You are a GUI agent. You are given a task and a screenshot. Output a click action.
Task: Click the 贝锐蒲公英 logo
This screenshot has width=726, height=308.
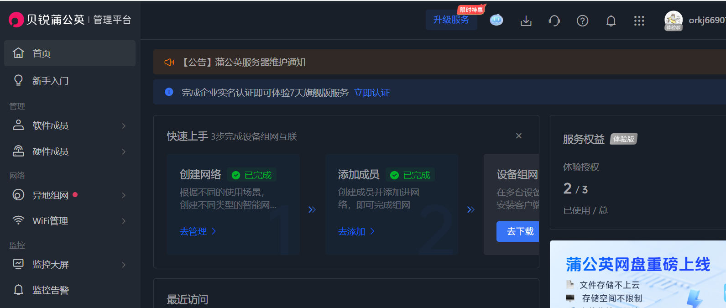(47, 20)
